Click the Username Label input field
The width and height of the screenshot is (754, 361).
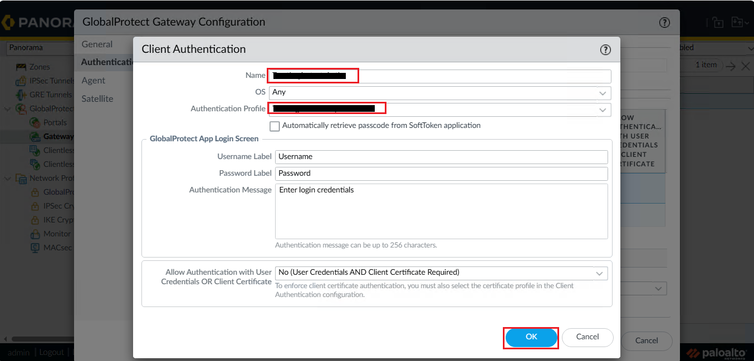tap(441, 157)
